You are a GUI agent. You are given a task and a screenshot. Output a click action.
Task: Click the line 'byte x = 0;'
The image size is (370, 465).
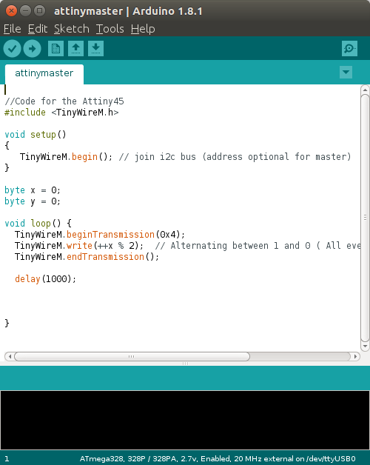click(x=33, y=190)
